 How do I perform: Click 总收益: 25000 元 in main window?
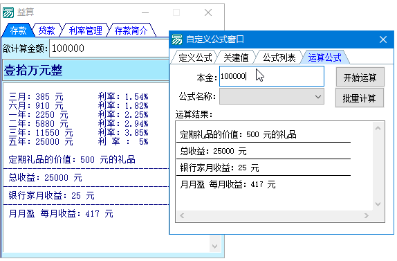tap(46, 178)
